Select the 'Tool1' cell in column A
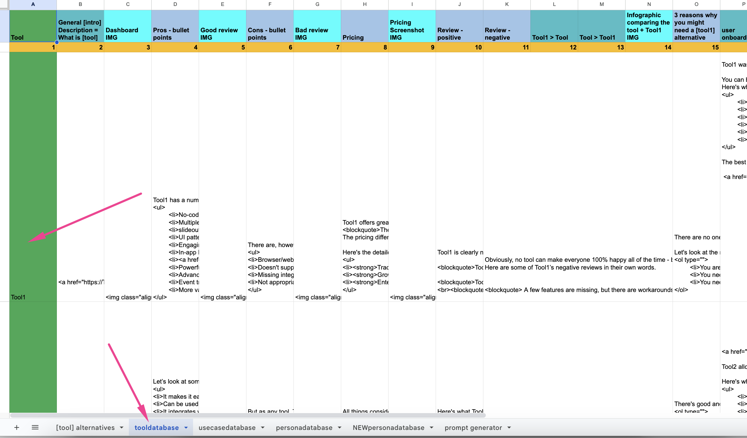 click(x=33, y=177)
